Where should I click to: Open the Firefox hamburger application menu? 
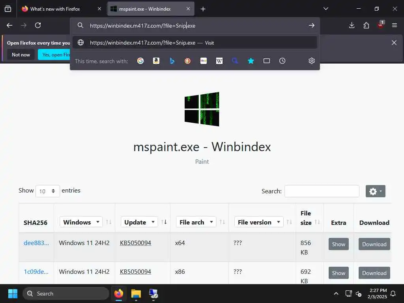coord(395,25)
